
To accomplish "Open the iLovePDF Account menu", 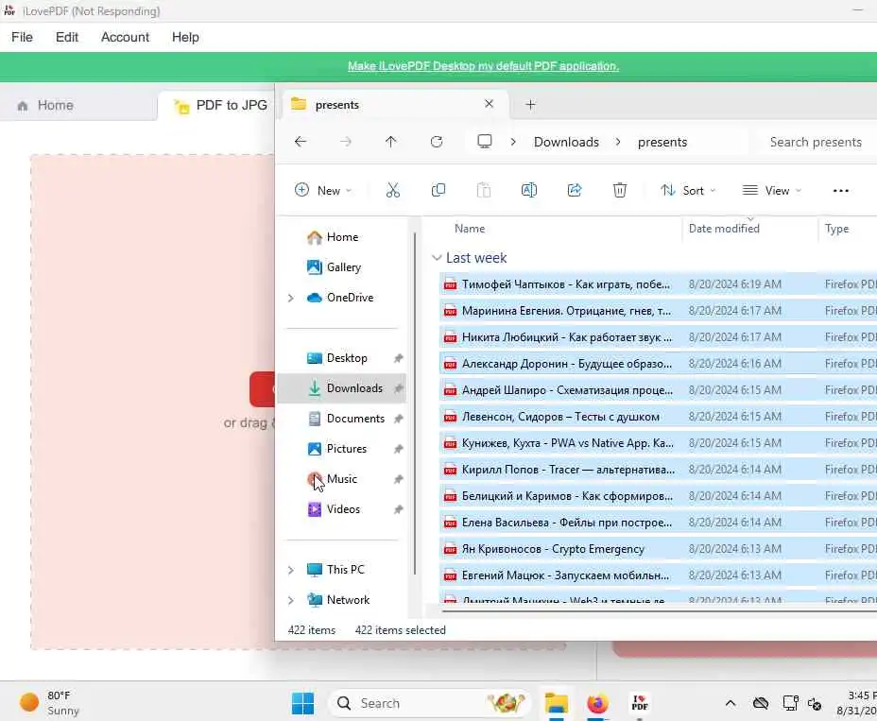I will point(125,37).
